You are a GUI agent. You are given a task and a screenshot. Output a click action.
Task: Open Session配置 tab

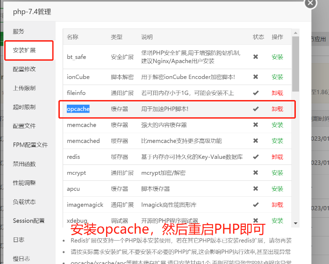29,221
